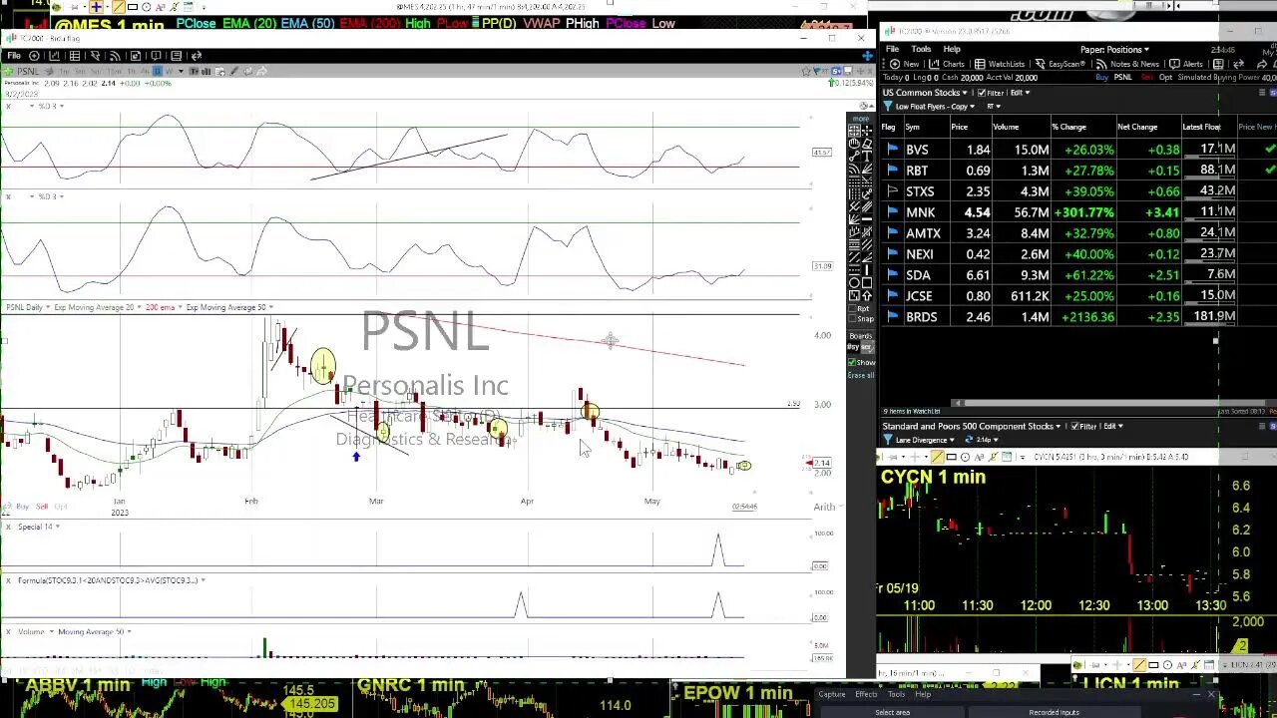Screen dimensions: 1277x718
Task: Open Exp Moving Average 50 dropdown
Action: tap(230, 307)
